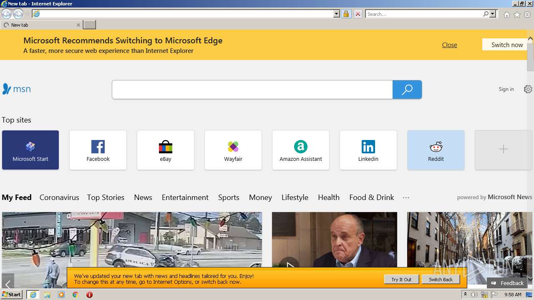This screenshot has width=534, height=300.
Task: Open the eBay top site tile
Action: coord(166,150)
